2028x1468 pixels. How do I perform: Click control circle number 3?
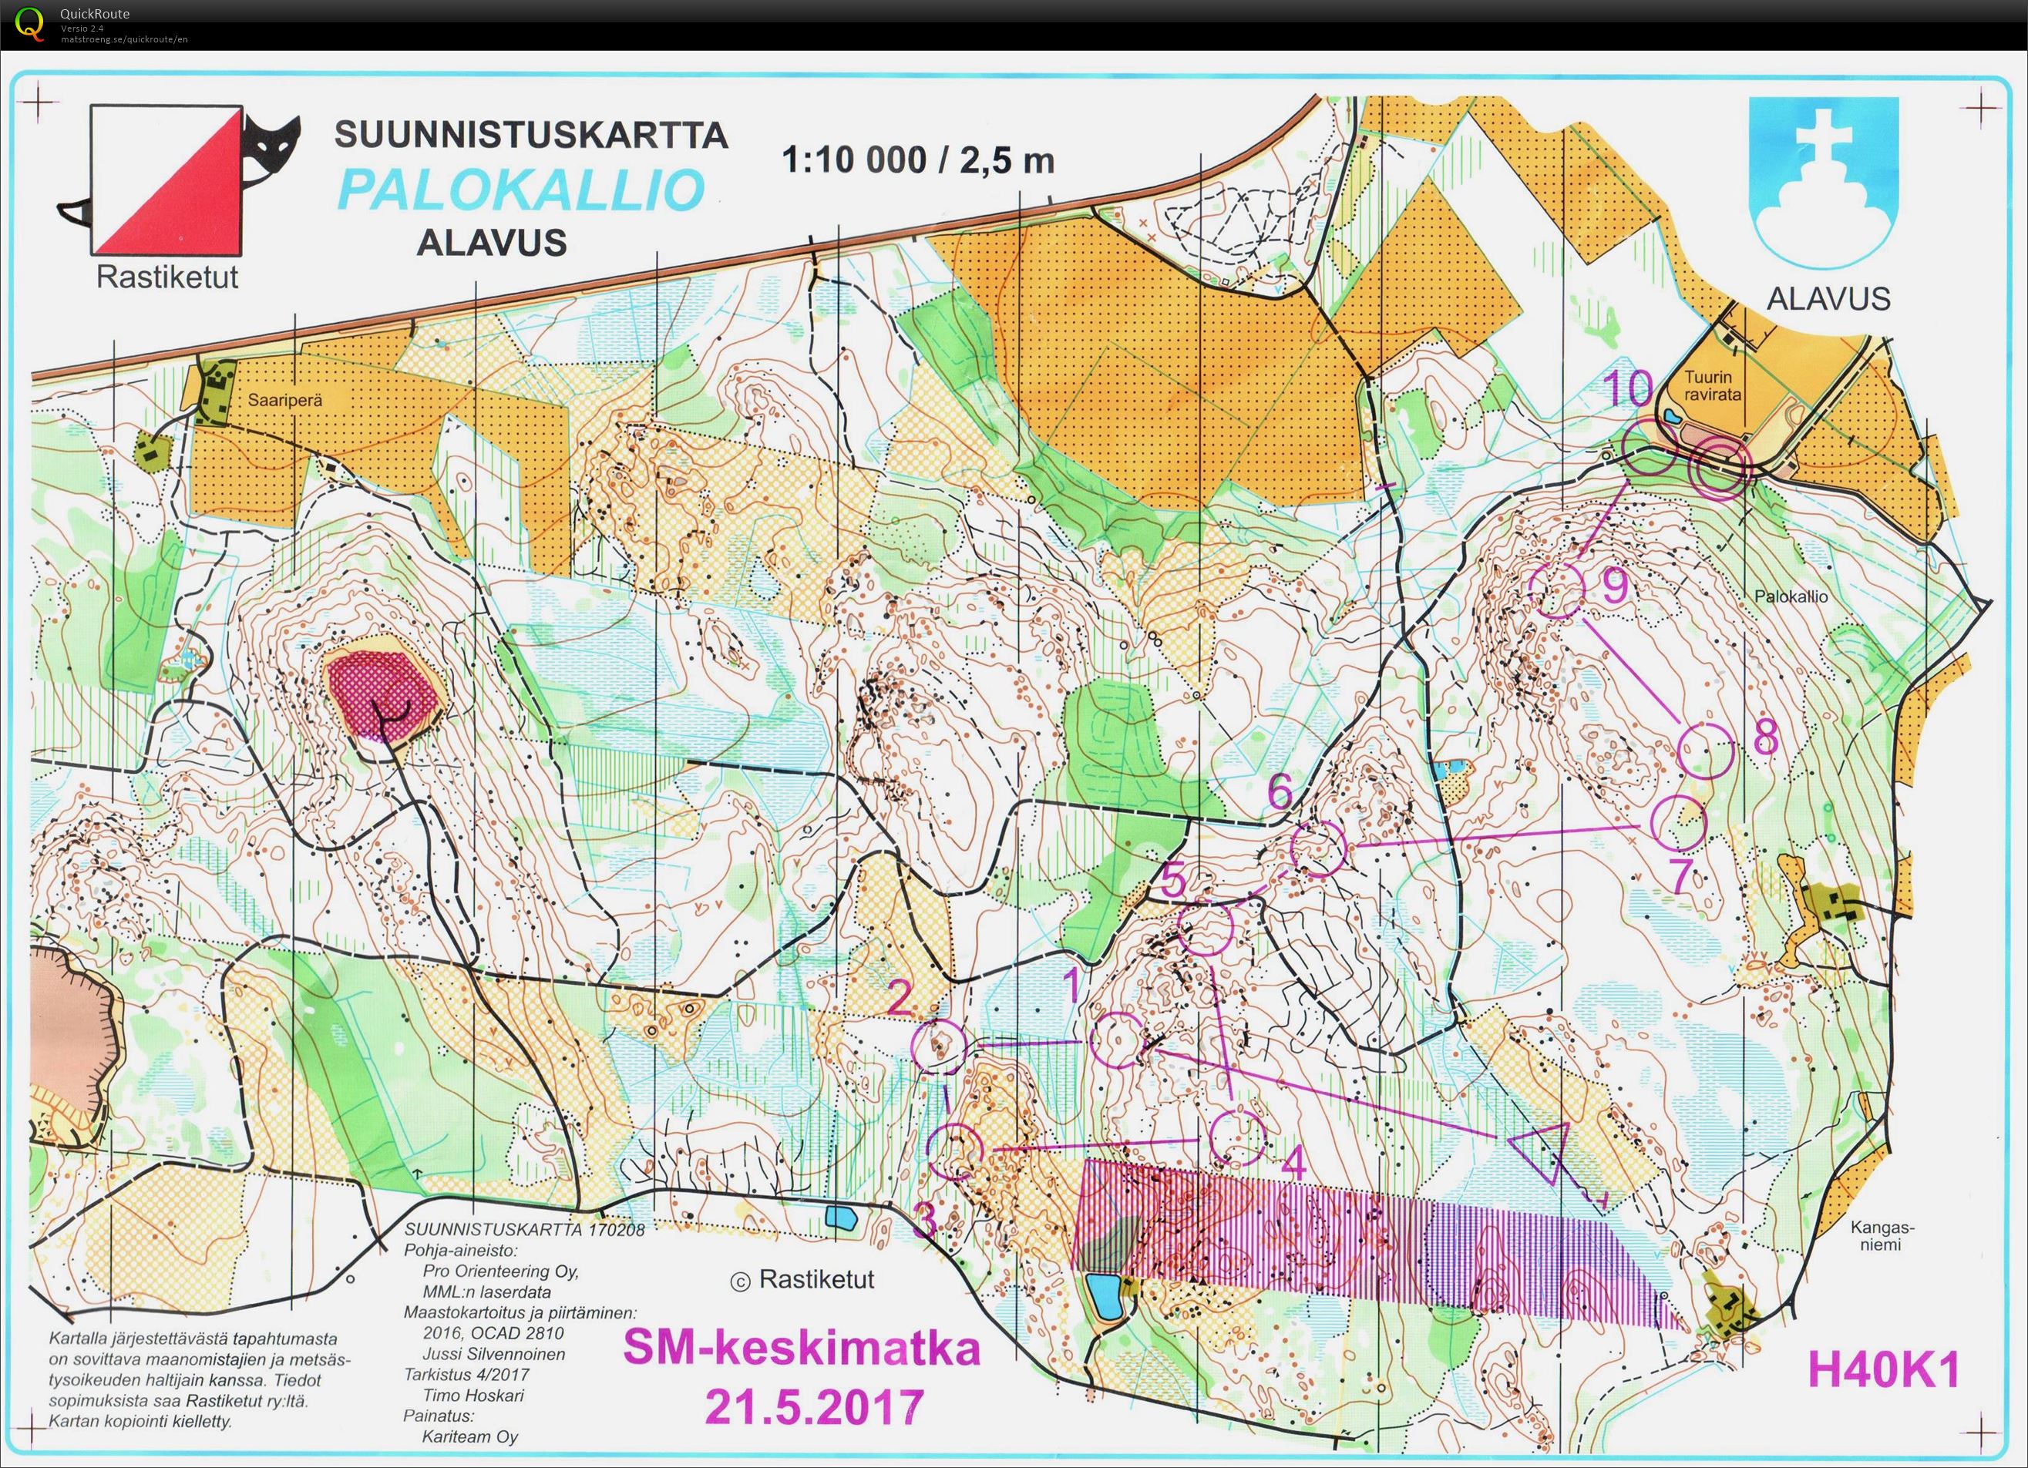[x=955, y=1151]
